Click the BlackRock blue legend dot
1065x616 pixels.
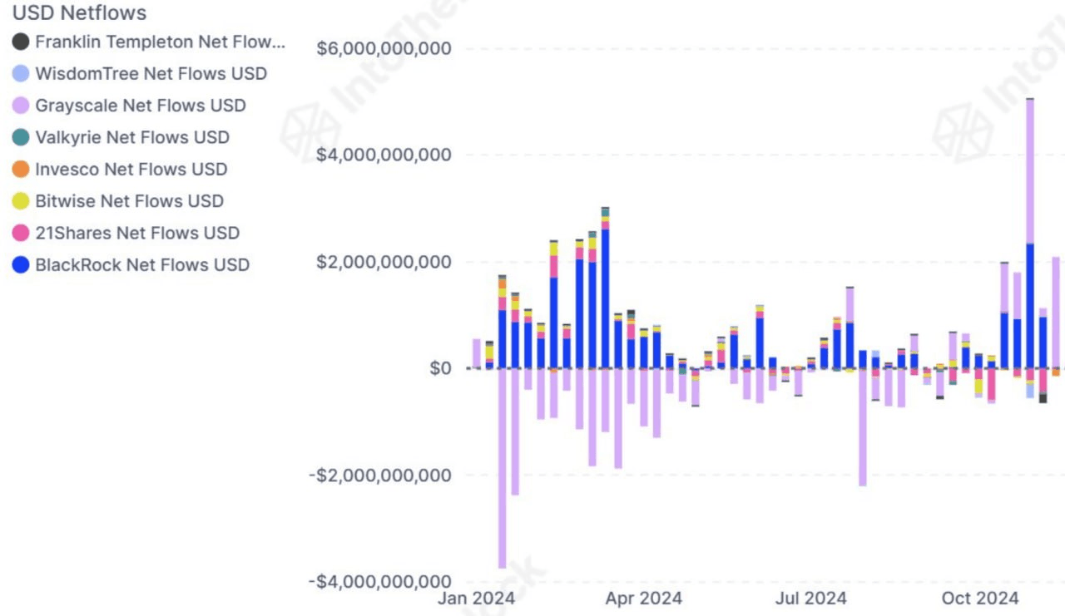point(21,265)
